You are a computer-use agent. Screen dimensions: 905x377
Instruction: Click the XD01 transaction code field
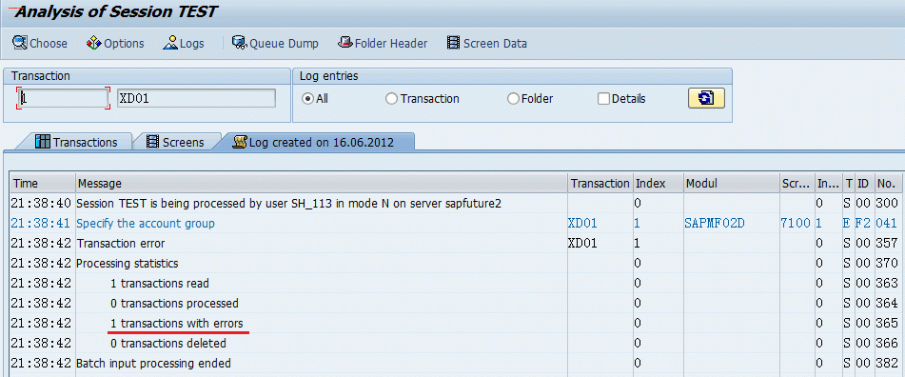pyautogui.click(x=196, y=98)
